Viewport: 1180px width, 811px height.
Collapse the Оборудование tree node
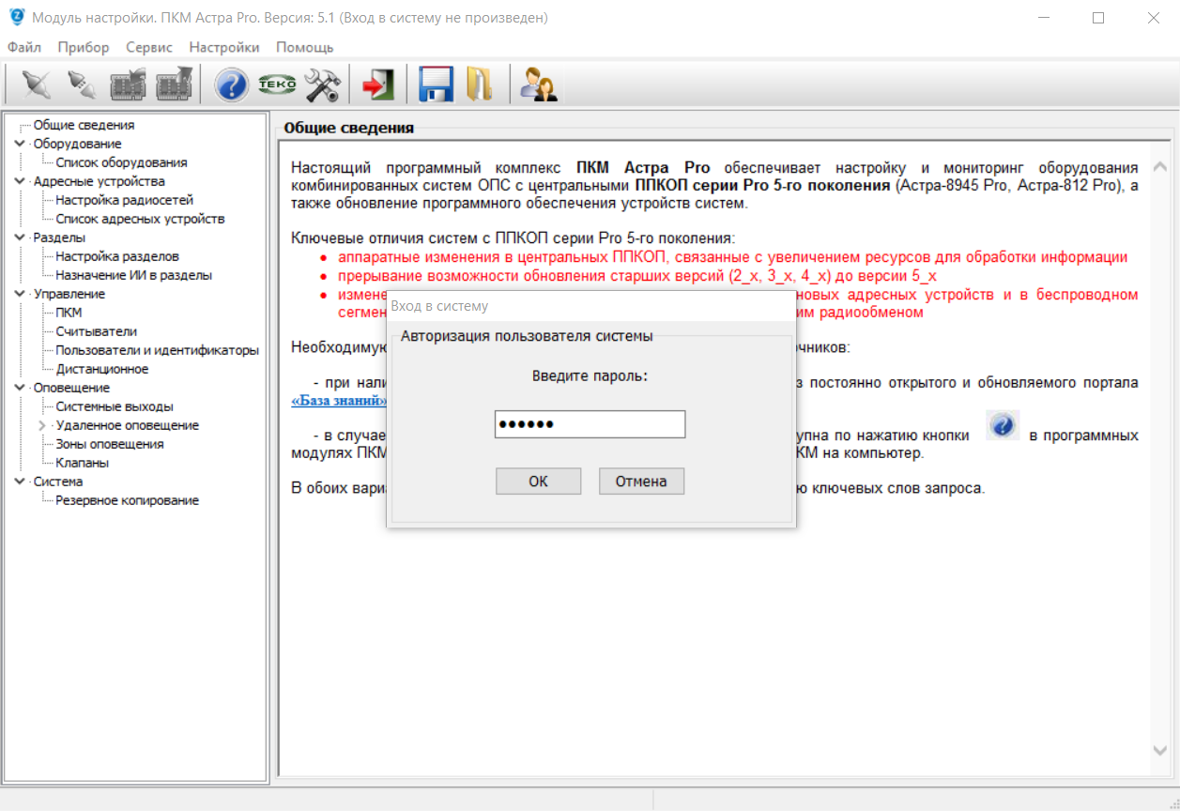tap(20, 144)
